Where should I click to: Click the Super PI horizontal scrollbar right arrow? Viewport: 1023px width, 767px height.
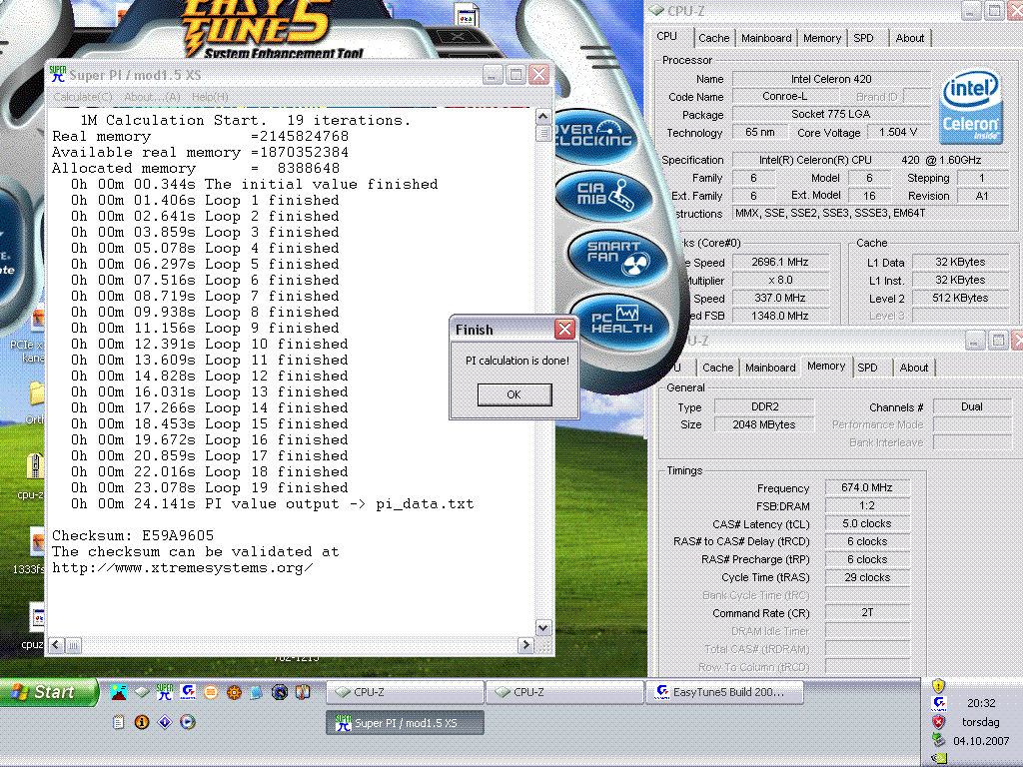pos(525,645)
